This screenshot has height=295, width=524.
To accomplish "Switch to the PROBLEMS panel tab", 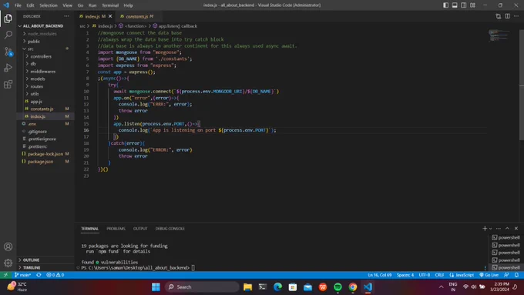I will [116, 229].
